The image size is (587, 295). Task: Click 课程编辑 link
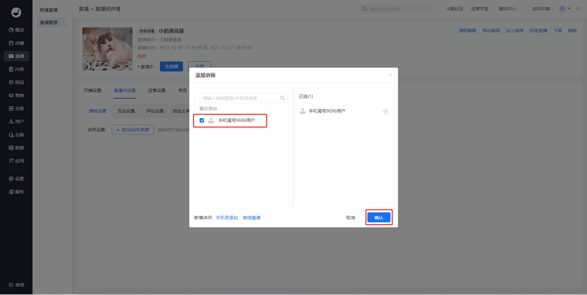[x=467, y=31]
